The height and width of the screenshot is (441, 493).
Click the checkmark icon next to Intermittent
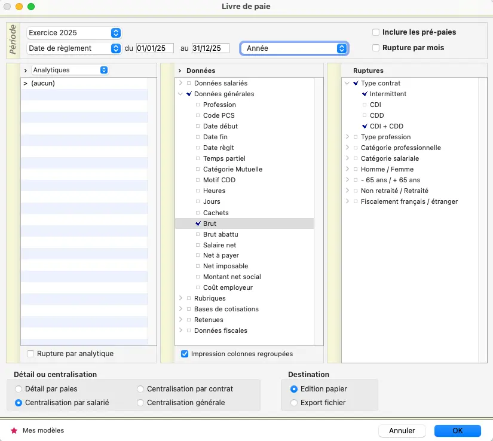(x=365, y=94)
